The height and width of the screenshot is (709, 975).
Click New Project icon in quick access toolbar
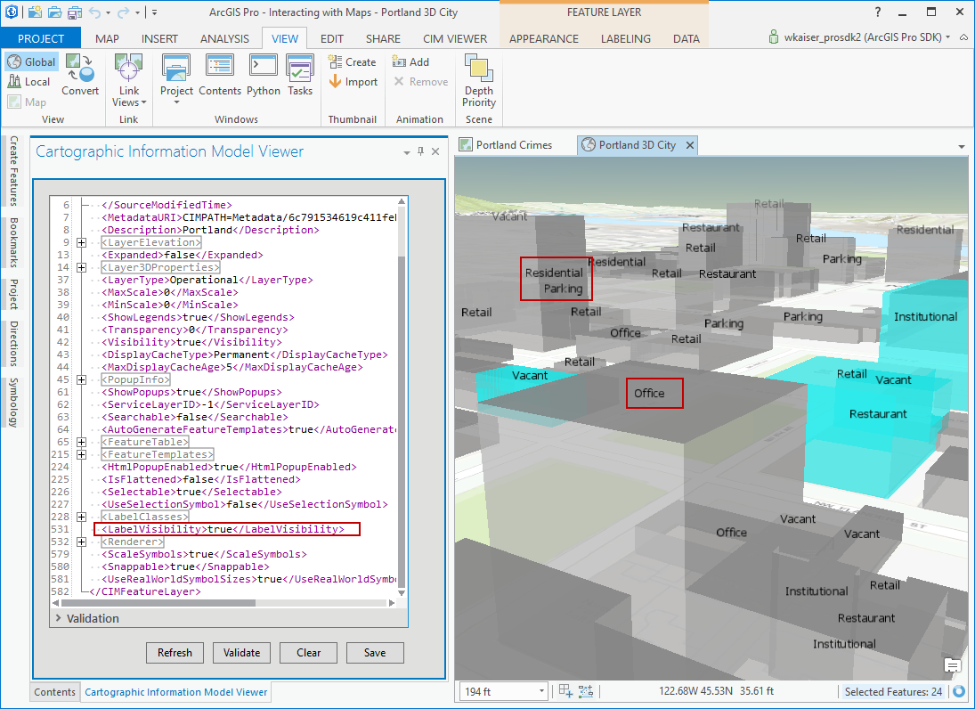36,12
